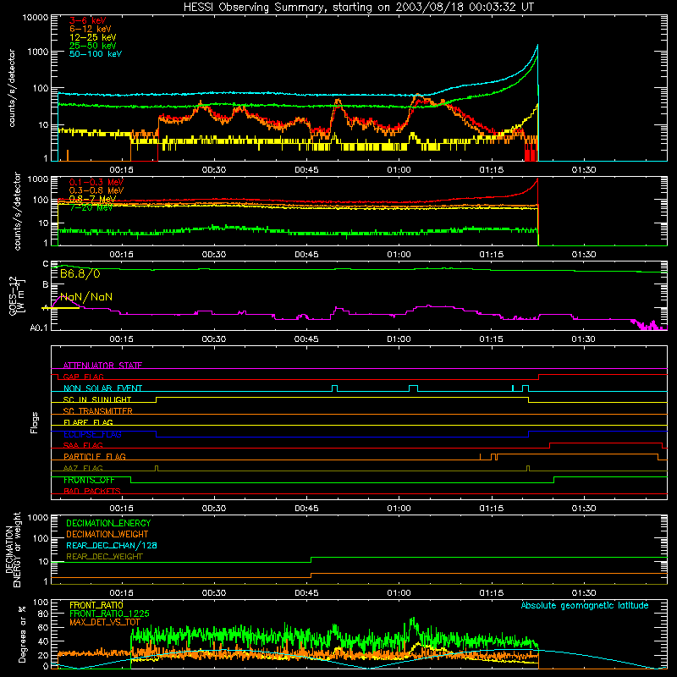
Task: Click the Absolute geomagnetic latitude label
Action: 585,605
